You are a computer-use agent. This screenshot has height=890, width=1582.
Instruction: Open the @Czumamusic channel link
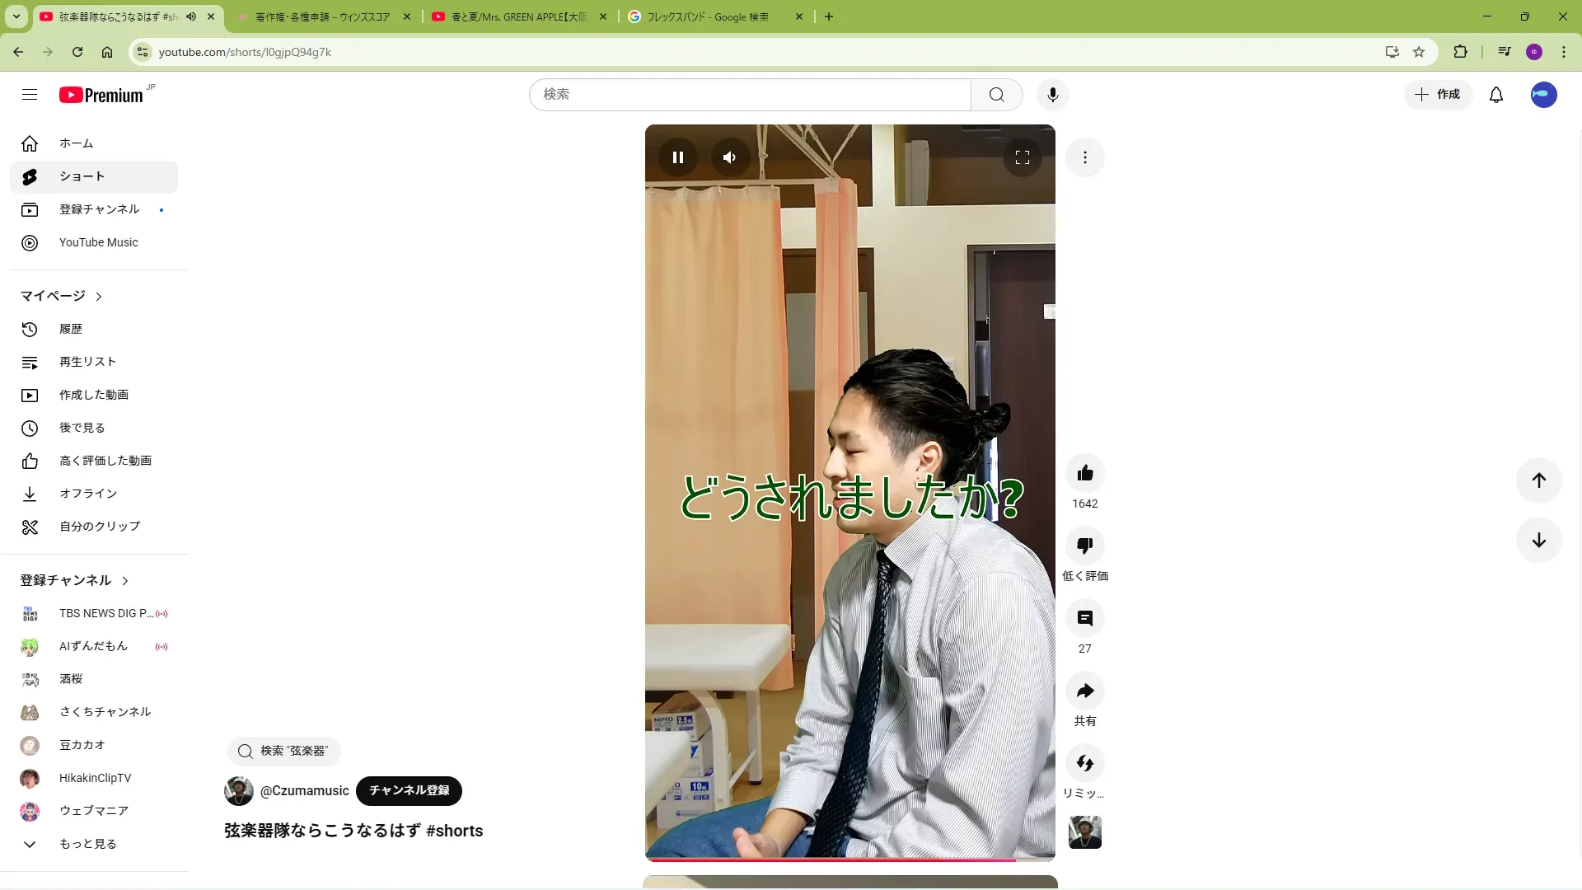pos(304,790)
